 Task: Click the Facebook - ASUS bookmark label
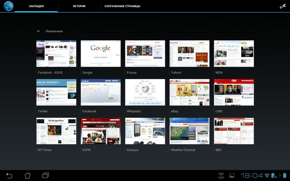(50, 72)
